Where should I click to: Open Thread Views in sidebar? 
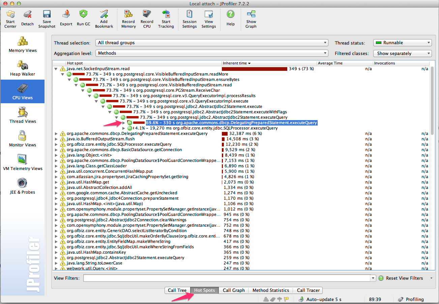23,115
